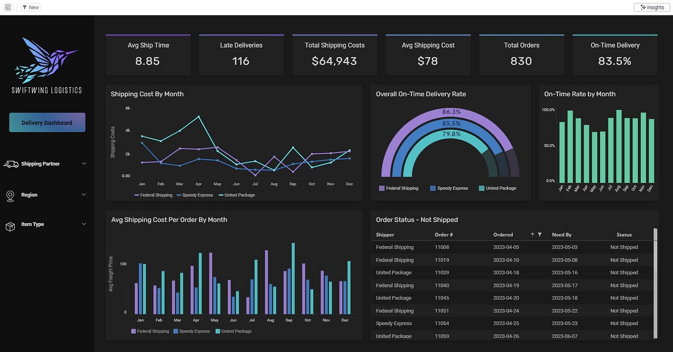
Task: Click the Status column header
Action: click(624, 234)
